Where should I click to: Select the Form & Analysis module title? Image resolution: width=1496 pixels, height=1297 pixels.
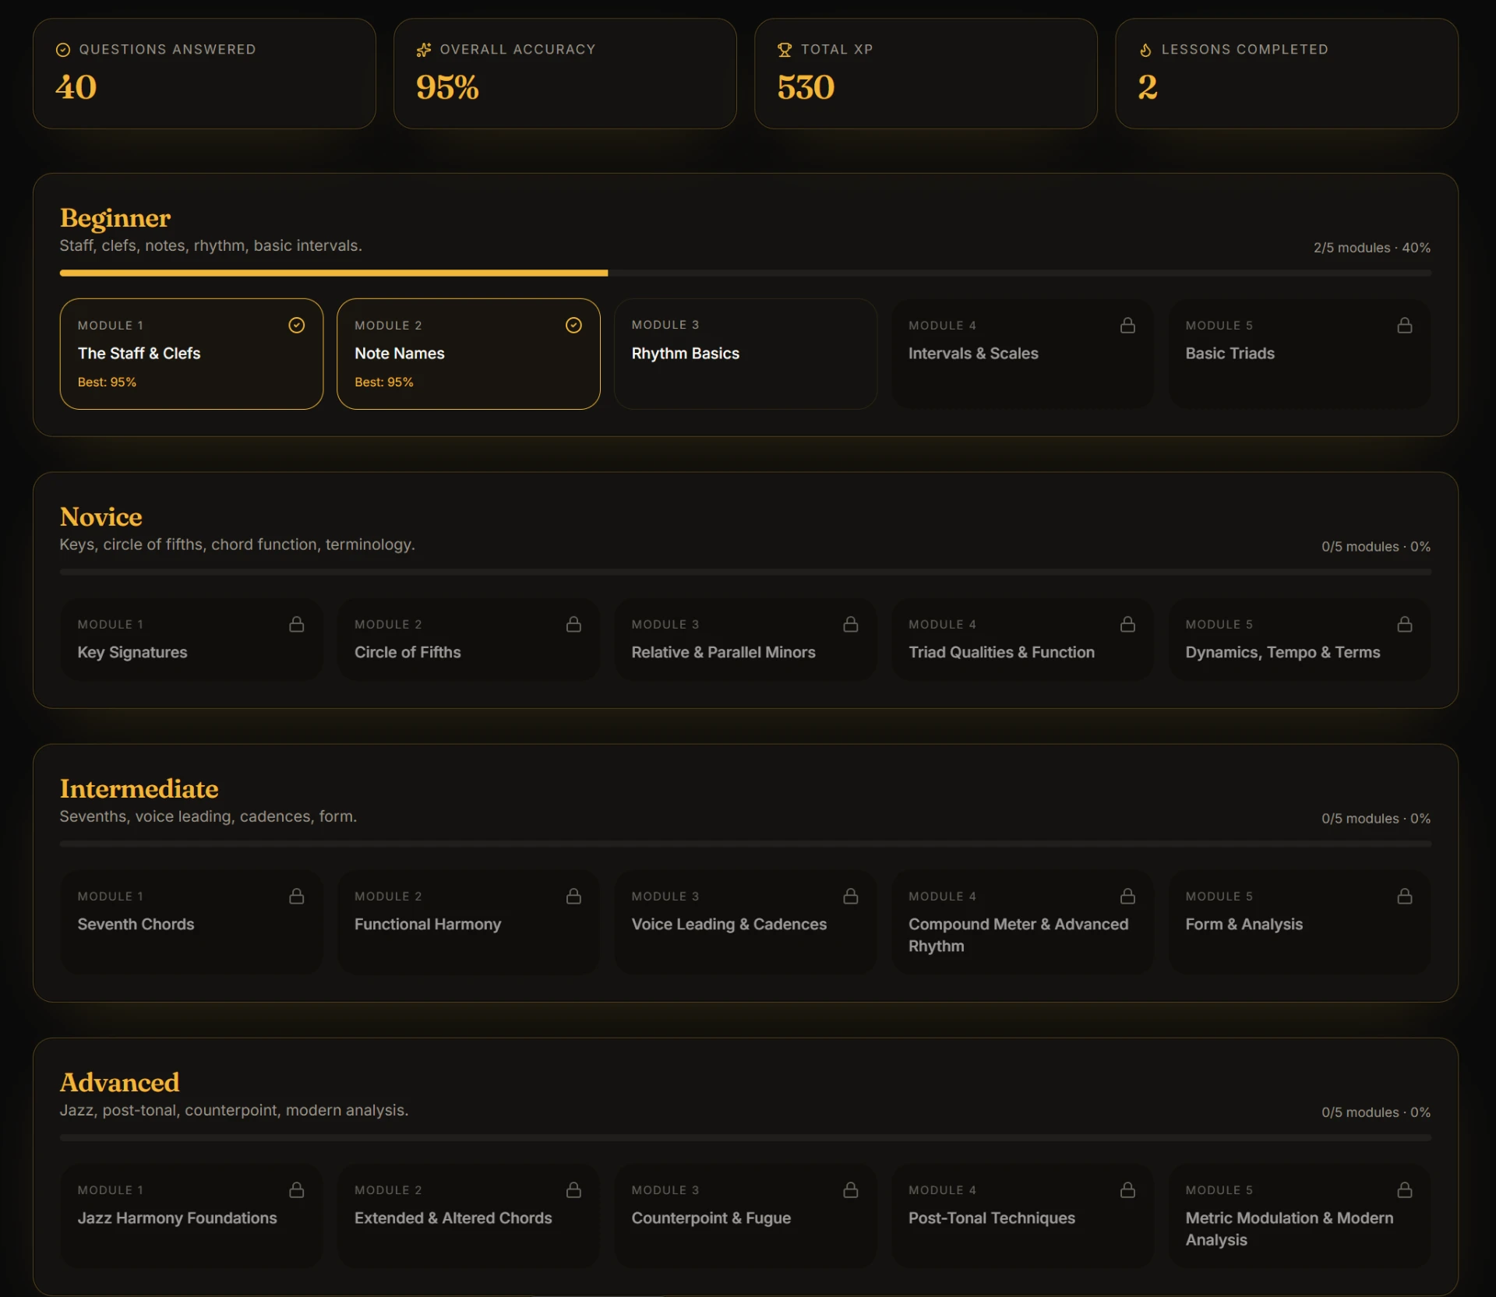[x=1244, y=925]
